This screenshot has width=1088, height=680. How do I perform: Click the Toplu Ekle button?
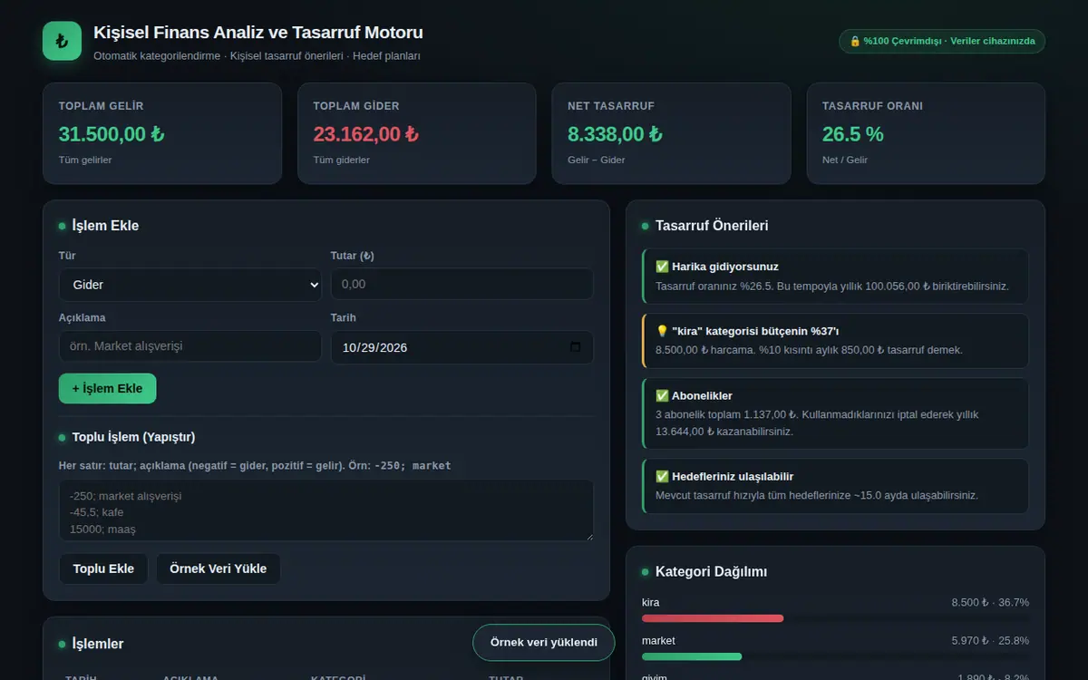[103, 568]
